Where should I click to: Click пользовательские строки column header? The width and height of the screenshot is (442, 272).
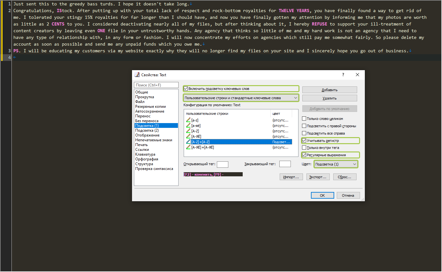227,114
